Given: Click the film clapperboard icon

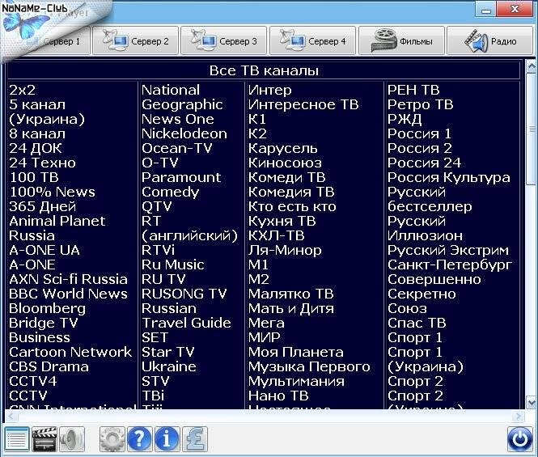Looking at the screenshot, I should [44, 439].
